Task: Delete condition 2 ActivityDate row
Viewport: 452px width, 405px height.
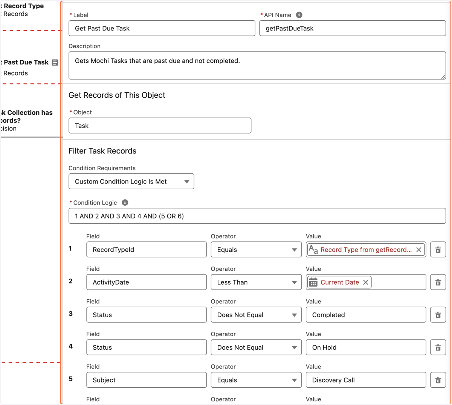Action: point(438,282)
